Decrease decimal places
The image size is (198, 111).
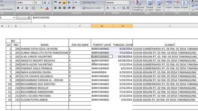127,8
